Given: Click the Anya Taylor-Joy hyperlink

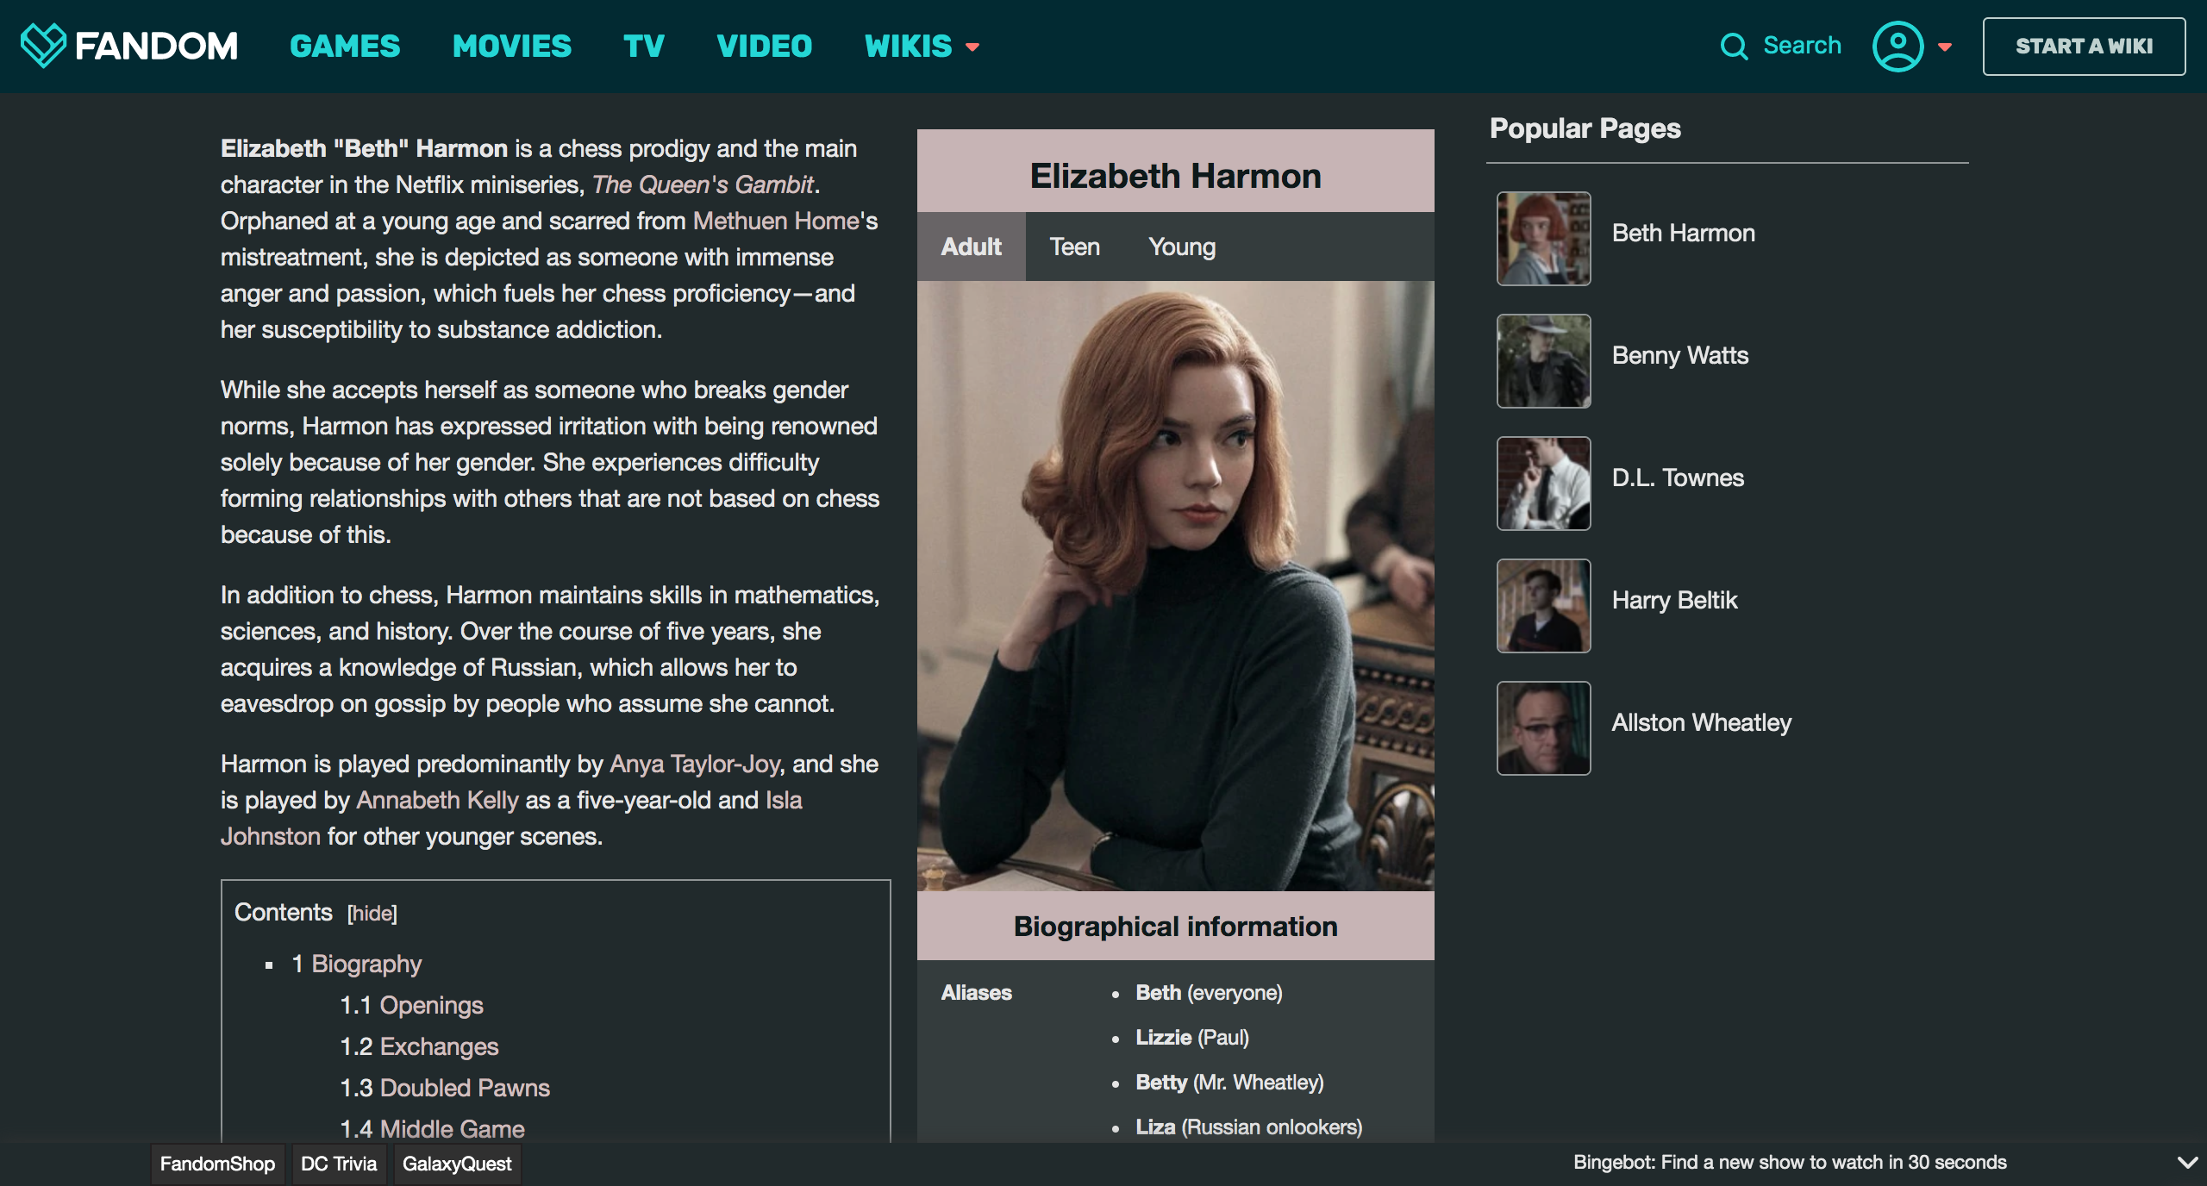Looking at the screenshot, I should [695, 764].
